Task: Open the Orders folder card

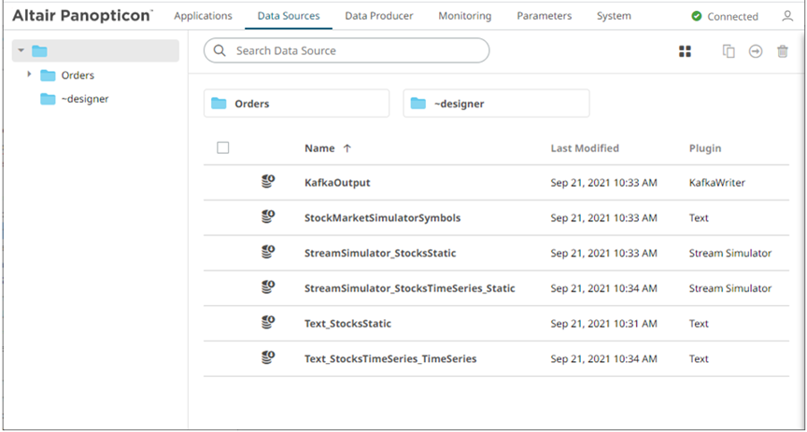Action: pos(296,104)
